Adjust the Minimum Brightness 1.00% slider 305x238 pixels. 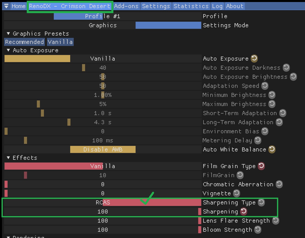(103, 95)
